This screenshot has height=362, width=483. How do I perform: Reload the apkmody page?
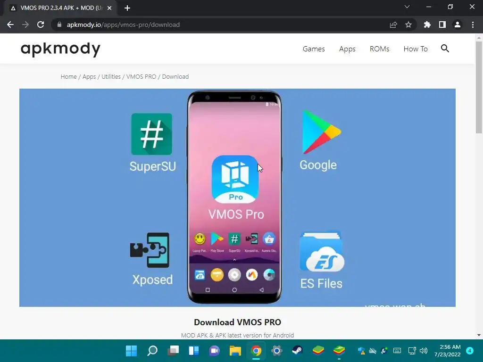pyautogui.click(x=41, y=25)
